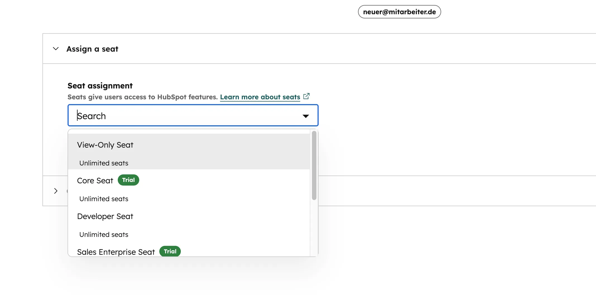Click "Unlimited seats" under Developer Seat
Viewport: 596px width, 298px height.
click(104, 234)
